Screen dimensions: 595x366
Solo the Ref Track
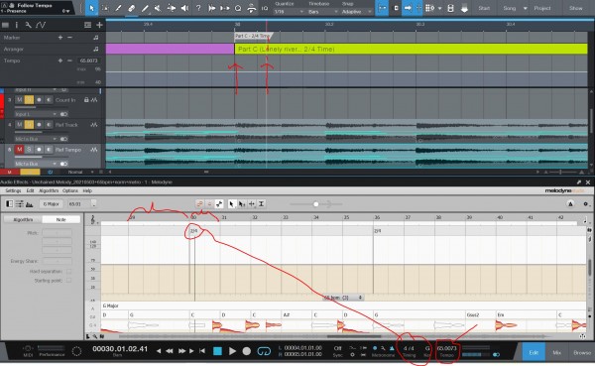[x=29, y=125]
